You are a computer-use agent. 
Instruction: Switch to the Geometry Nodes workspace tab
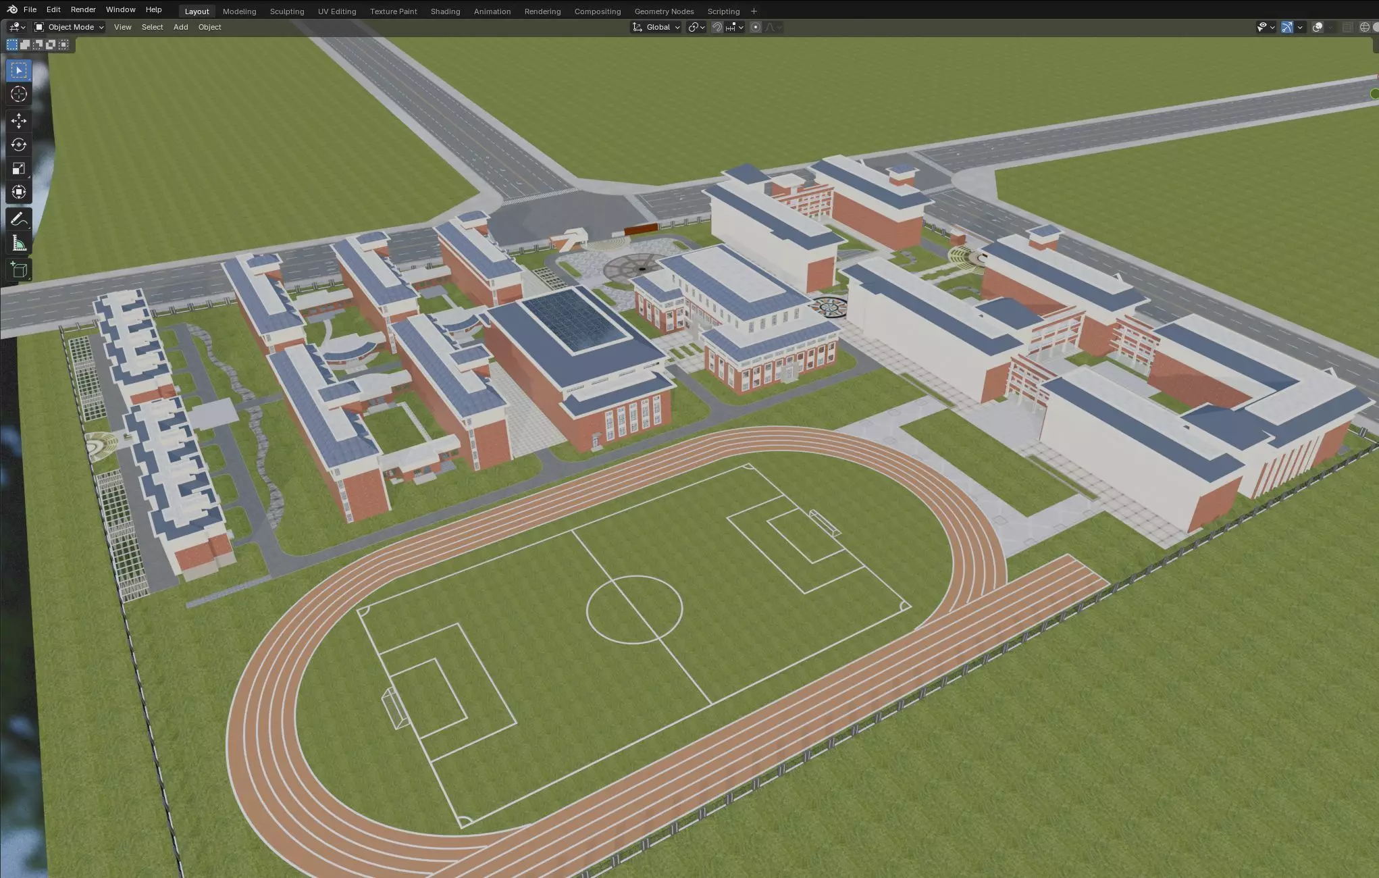click(664, 11)
